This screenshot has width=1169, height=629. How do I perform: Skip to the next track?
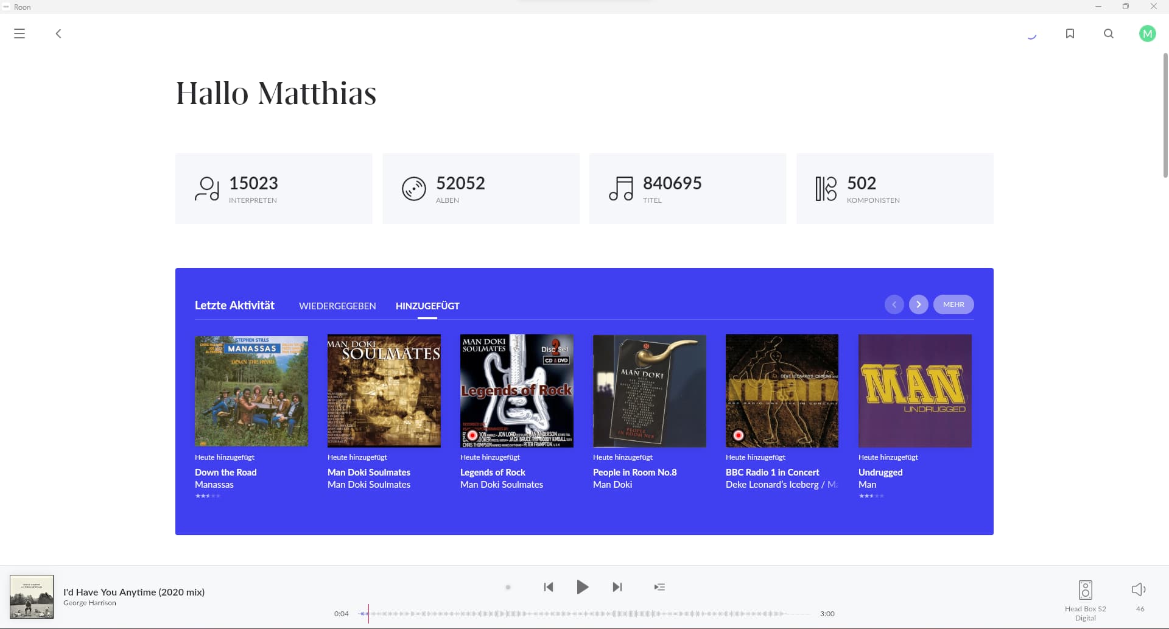point(617,587)
